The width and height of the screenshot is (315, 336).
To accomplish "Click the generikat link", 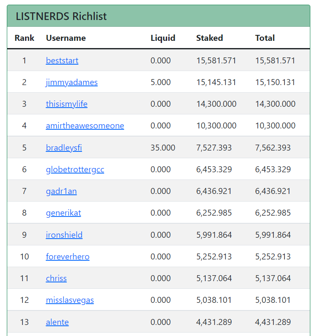I will point(63,213).
